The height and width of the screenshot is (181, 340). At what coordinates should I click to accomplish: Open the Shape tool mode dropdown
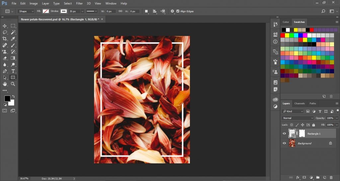pyautogui.click(x=26, y=11)
